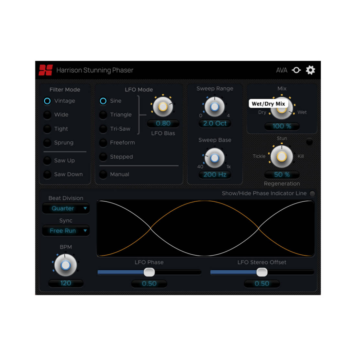
Task: Open the Sync Free Run dropdown
Action: (66, 230)
